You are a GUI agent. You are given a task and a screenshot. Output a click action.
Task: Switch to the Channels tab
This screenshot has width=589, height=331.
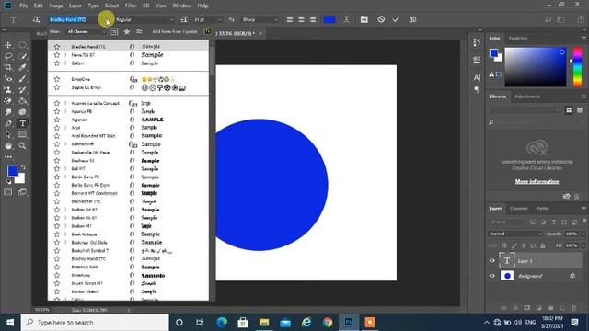(x=519, y=209)
